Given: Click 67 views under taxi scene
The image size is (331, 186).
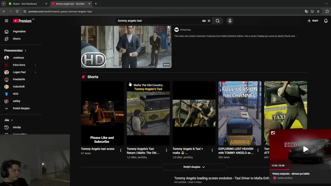Looking at the screenshot, I should click(86, 153).
